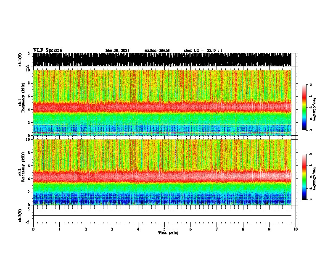This screenshot has height=257, width=333.
Task: Click the ch.1 spectrogram color bar
Action: pyautogui.click(x=304, y=108)
